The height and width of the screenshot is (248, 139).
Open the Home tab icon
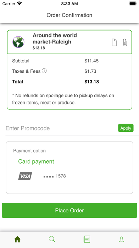(17, 239)
